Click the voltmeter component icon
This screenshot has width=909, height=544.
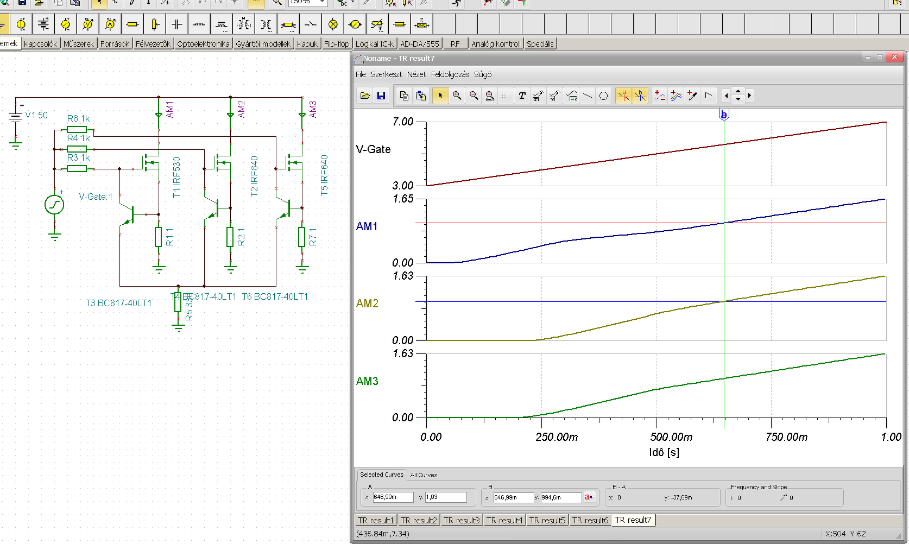88,24
